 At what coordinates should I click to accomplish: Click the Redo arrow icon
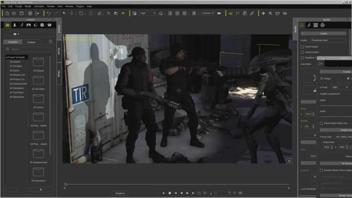click(56, 13)
